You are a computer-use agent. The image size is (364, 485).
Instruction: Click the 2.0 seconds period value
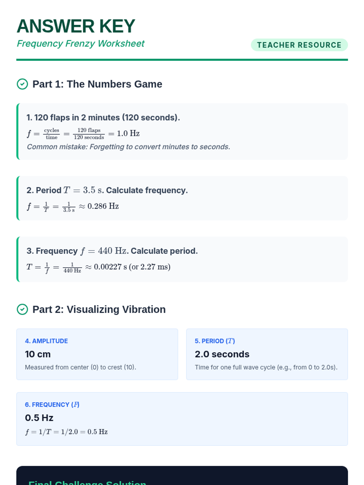tap(222, 354)
